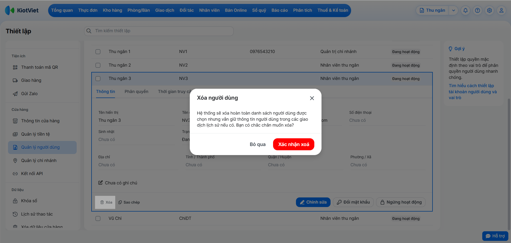The width and height of the screenshot is (511, 243).
Task: Click the location pin icon for chi nhánh
Action: [x=15, y=161]
